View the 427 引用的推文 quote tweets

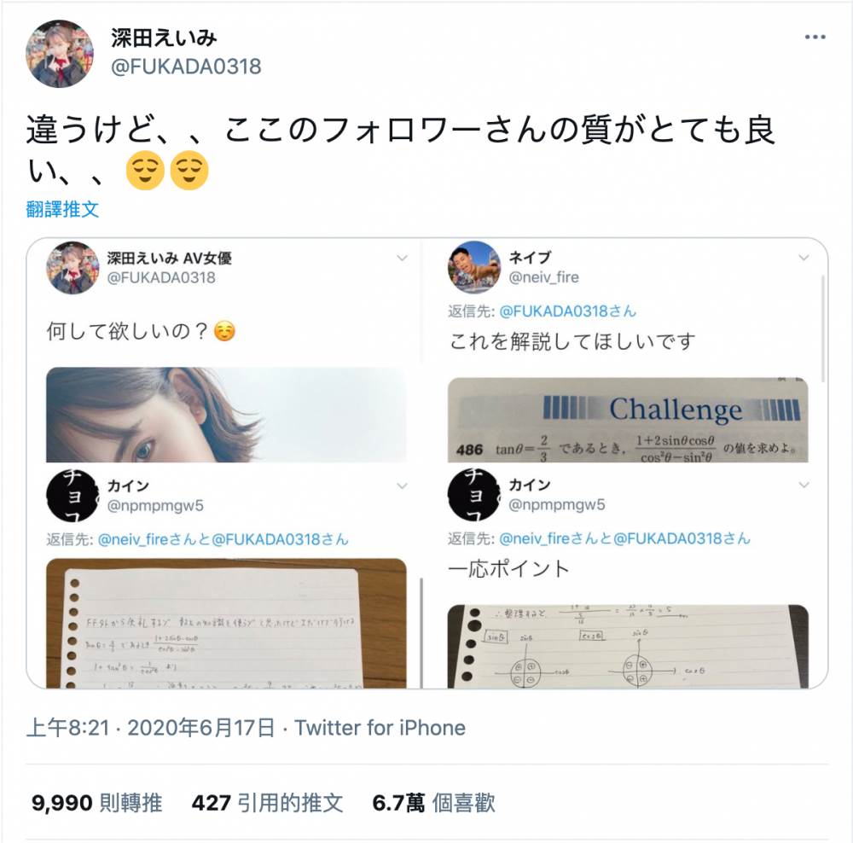[267, 803]
